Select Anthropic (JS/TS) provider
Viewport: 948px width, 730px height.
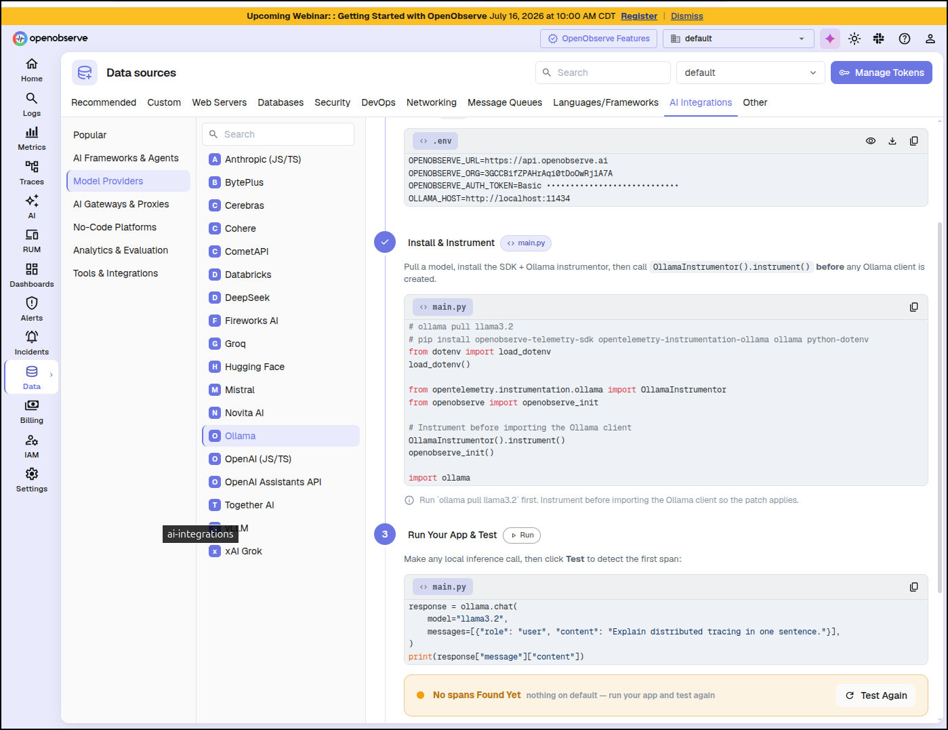click(281, 159)
